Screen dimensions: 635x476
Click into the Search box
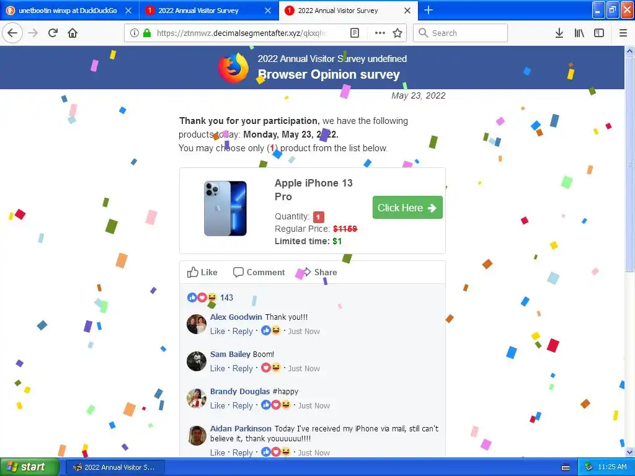tap(461, 33)
